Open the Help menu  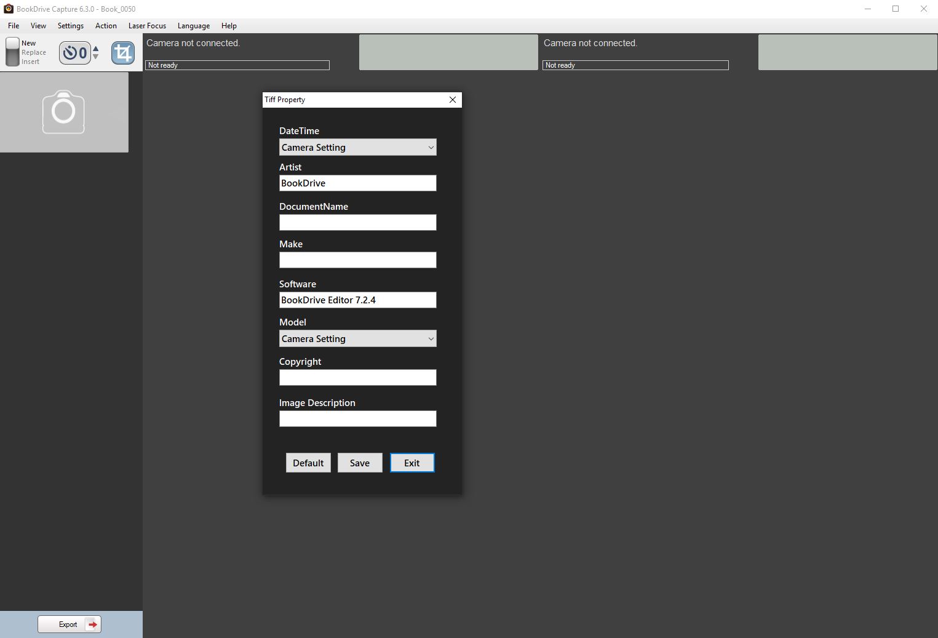click(x=229, y=26)
